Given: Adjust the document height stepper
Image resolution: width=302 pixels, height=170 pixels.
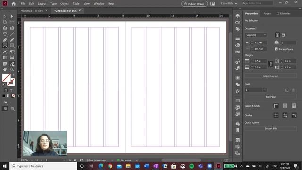Looking at the screenshot, I should (x=252, y=49).
